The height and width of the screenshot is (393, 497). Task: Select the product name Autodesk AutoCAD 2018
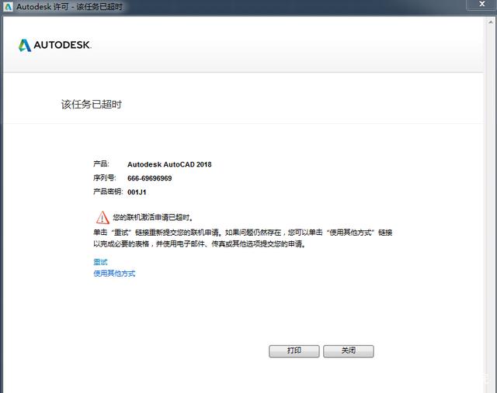point(169,164)
